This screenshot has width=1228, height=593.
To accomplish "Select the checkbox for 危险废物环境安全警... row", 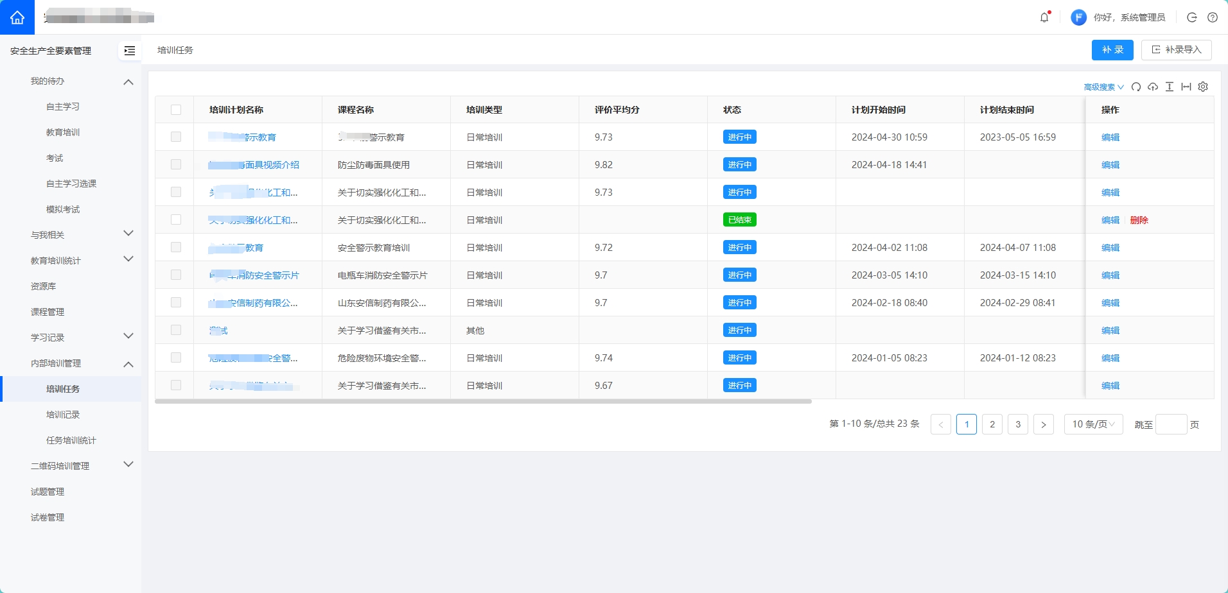I will (176, 357).
